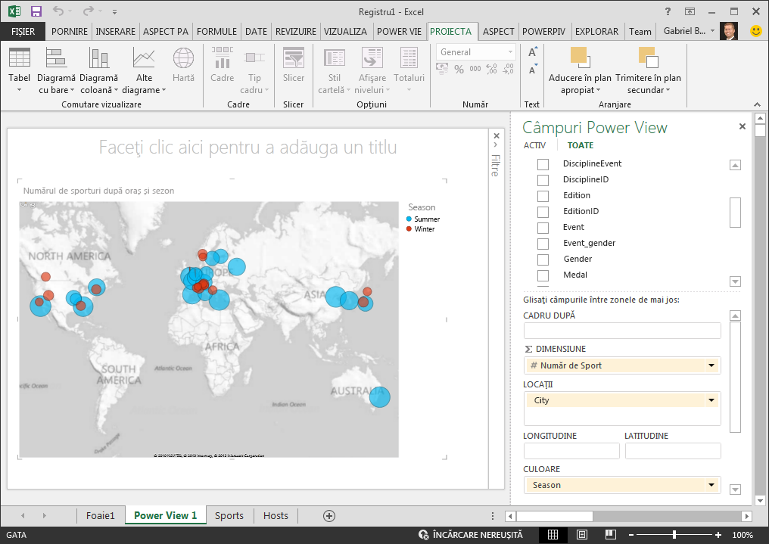The height and width of the screenshot is (544, 769).
Task: Tick the Medal field checkbox
Action: click(x=543, y=275)
